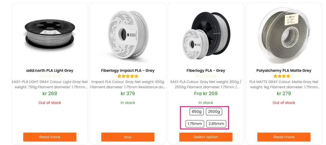This screenshot has height=145, width=326.
Task: Click Select option for Fiberlogy PLA Grey
Action: pyautogui.click(x=206, y=137)
